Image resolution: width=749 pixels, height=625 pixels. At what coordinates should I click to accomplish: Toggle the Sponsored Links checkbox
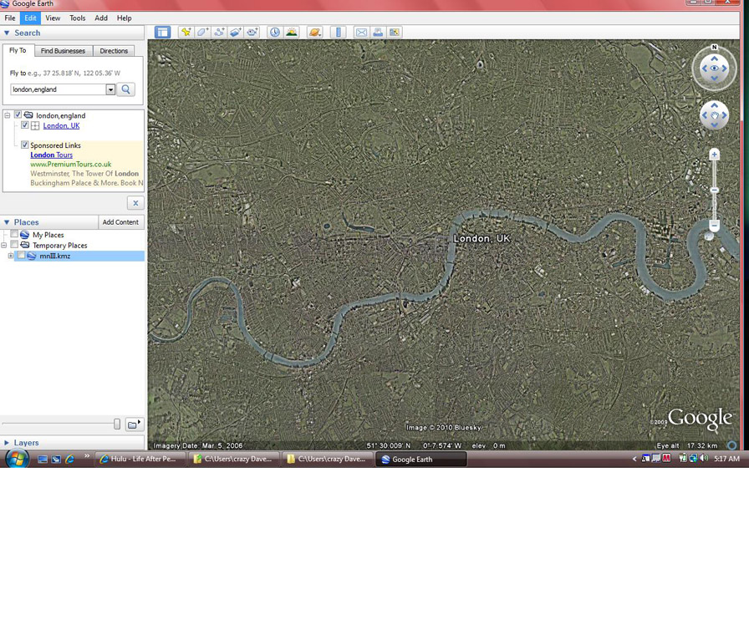[x=24, y=145]
